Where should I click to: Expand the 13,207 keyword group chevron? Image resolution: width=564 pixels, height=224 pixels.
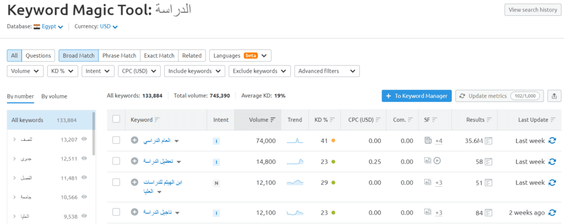pos(14,139)
